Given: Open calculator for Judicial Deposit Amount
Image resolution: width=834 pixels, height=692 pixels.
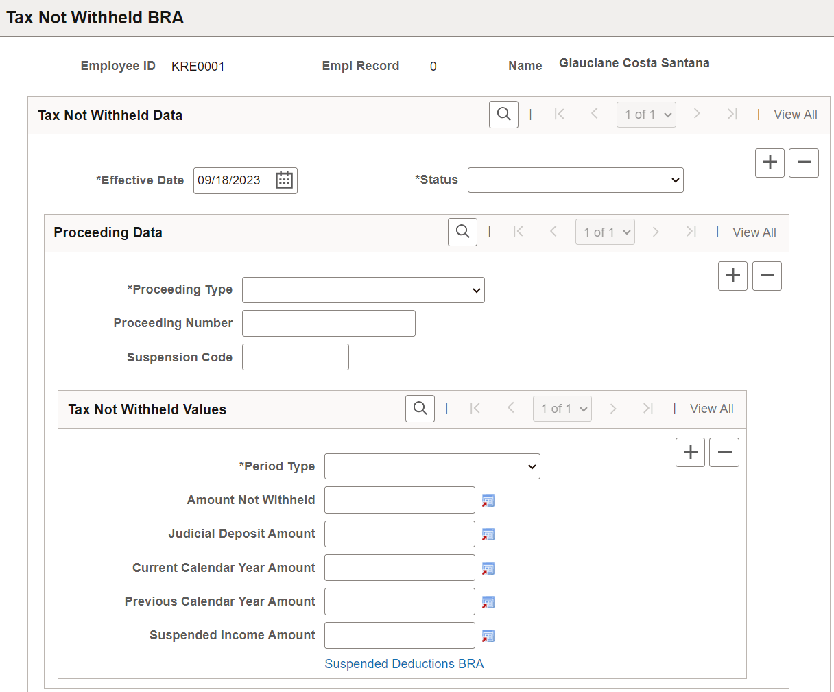Looking at the screenshot, I should (488, 534).
